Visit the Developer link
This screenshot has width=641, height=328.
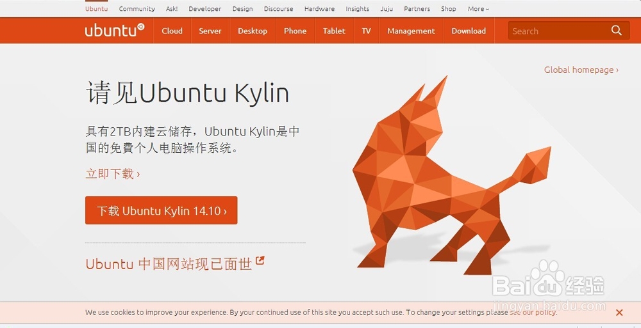205,8
